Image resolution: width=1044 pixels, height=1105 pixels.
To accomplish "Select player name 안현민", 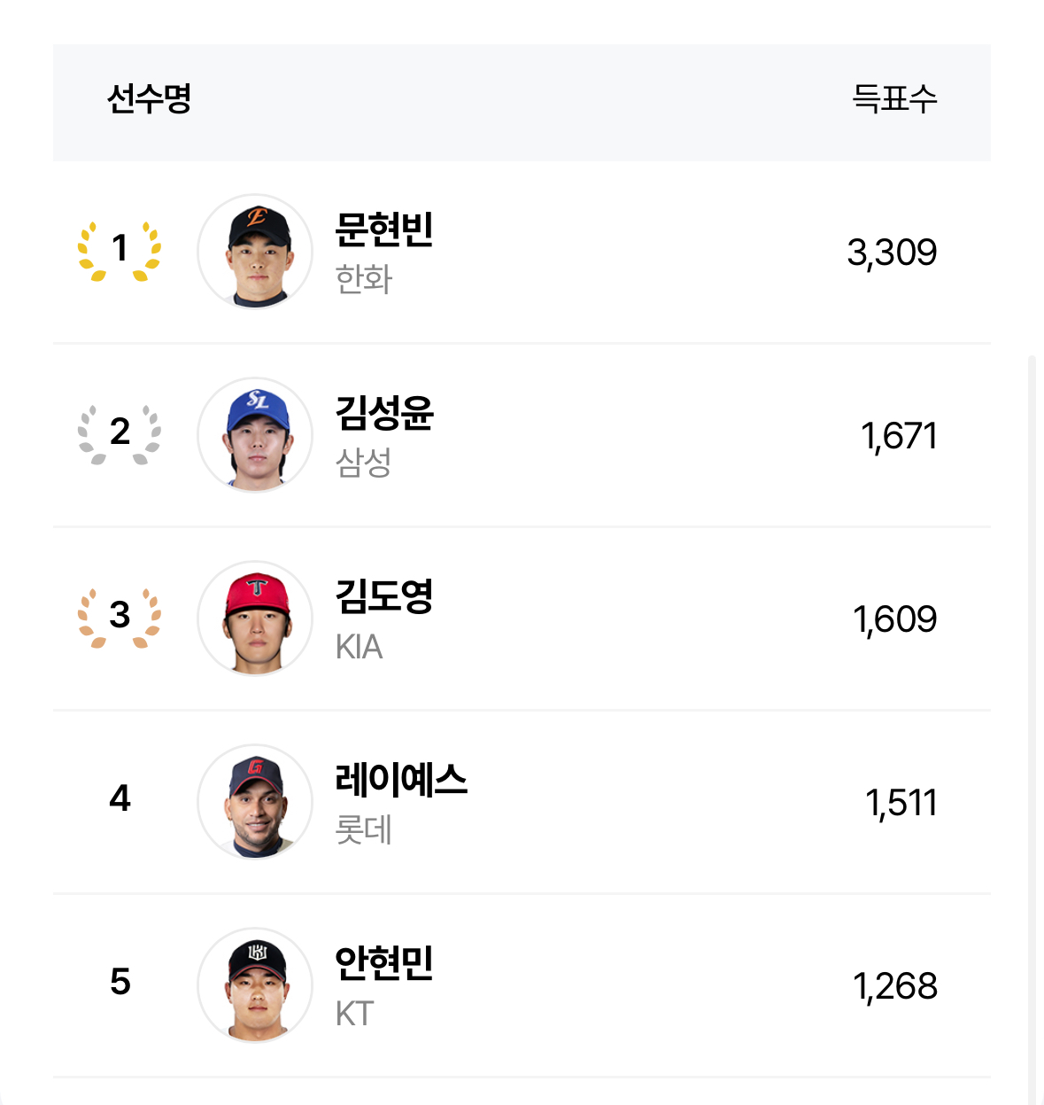I will (384, 963).
